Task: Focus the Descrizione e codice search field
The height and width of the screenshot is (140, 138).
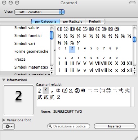Action: 69,126
